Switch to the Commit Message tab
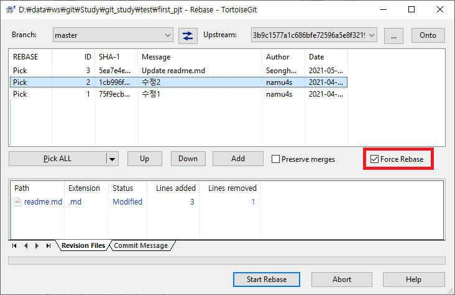455x295 pixels. 140,245
